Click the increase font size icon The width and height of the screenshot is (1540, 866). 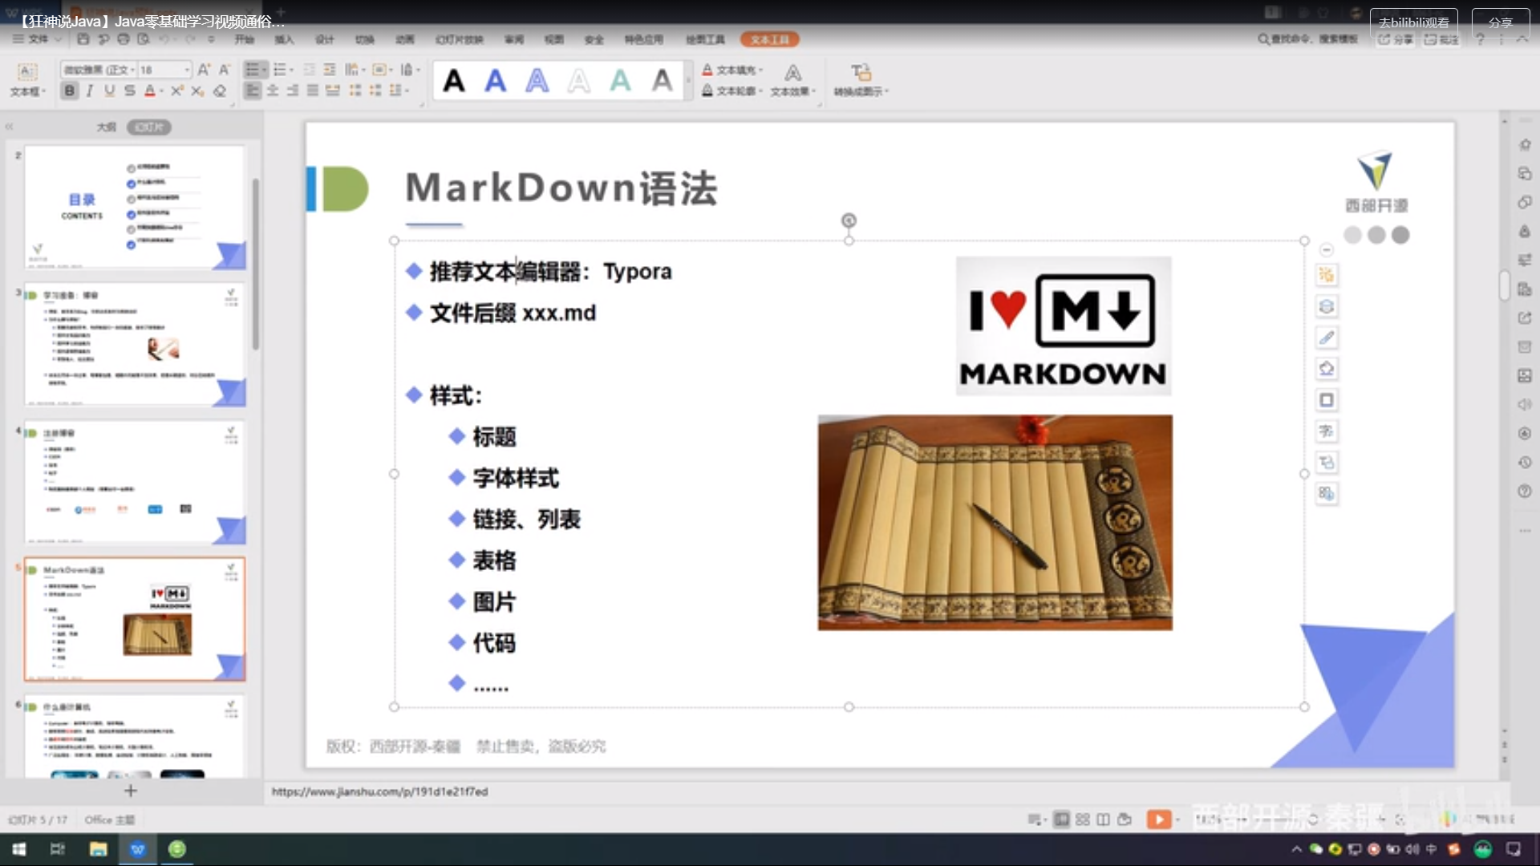204,70
